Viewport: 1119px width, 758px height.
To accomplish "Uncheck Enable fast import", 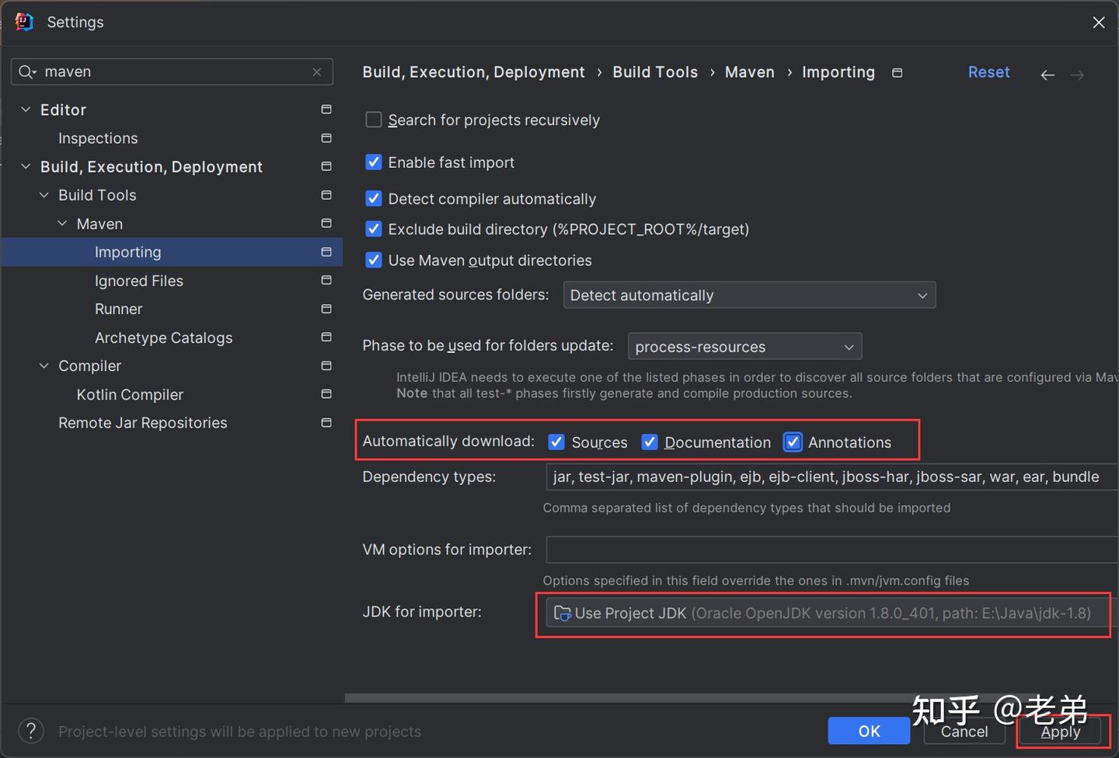I will (374, 162).
